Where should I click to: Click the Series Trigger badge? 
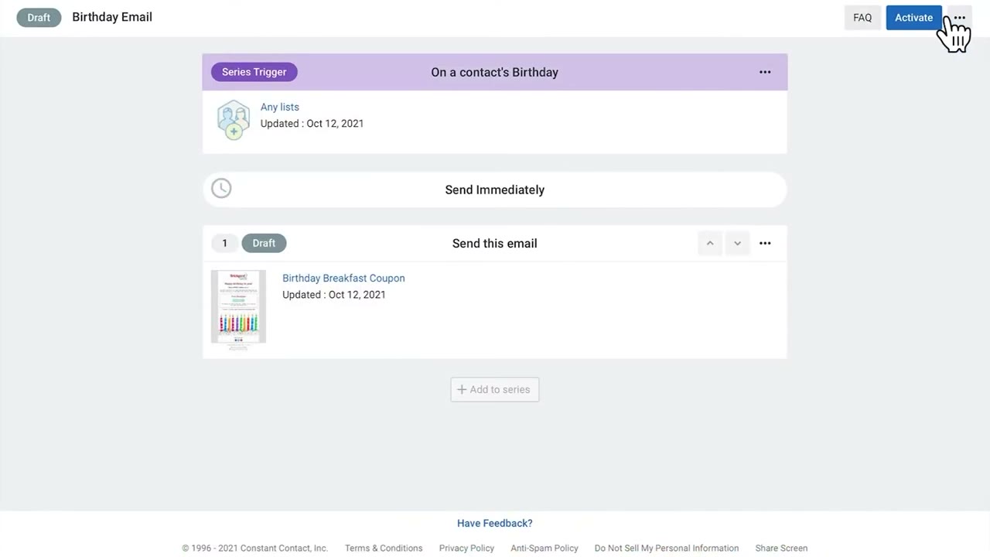click(x=254, y=72)
